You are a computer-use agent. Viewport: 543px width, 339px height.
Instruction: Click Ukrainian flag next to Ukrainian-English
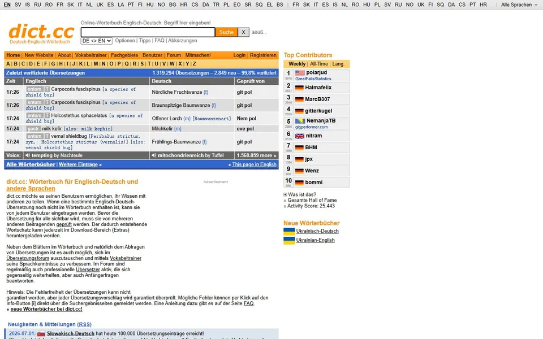click(x=289, y=240)
